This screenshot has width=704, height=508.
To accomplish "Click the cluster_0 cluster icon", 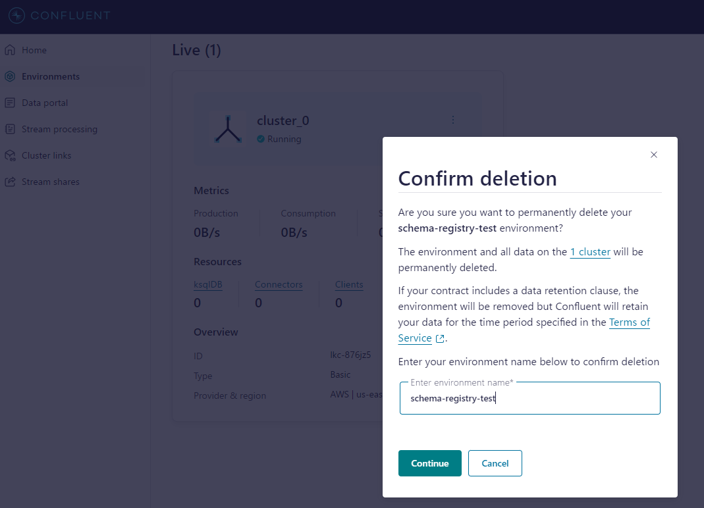I will 228,129.
